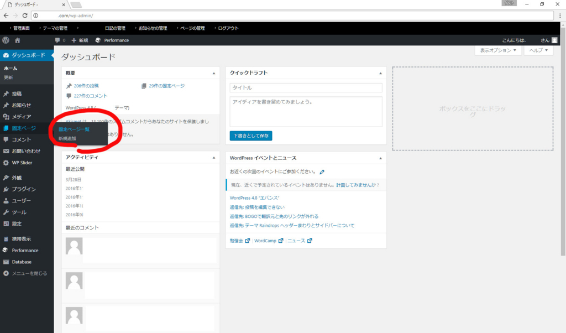Click user avatar in admin bar
Screen dimensions: 566x333
pos(554,40)
